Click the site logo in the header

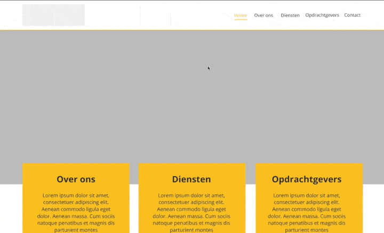53,15
